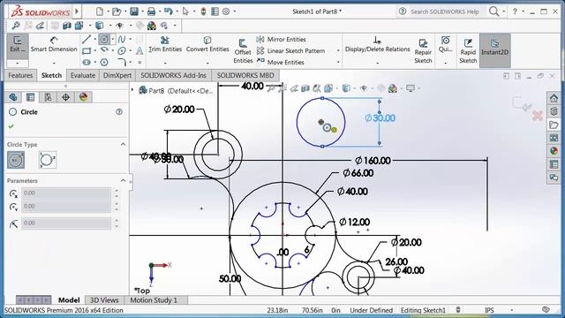Open Display/Delete Relations tool
The image size is (565, 318).
pyautogui.click(x=377, y=44)
